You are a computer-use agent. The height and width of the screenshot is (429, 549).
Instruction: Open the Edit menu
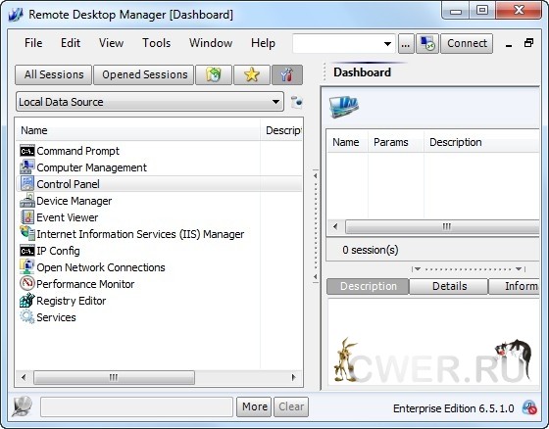point(71,43)
